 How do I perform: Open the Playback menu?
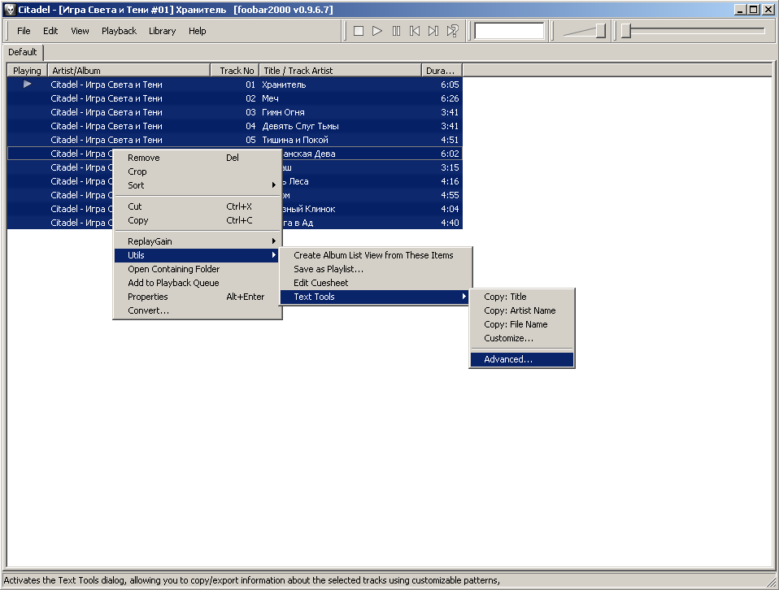pyautogui.click(x=120, y=31)
